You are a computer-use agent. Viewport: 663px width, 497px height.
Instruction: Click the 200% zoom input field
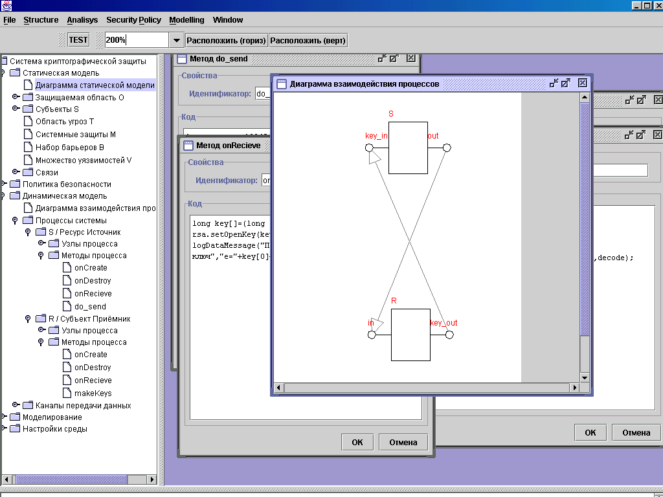click(137, 41)
